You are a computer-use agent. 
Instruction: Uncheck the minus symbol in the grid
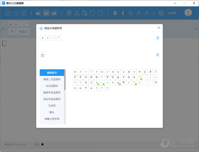click(x=102, y=83)
